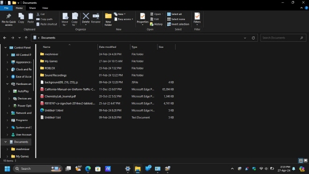This screenshot has height=174, width=309.
Task: Open the Share ribbon tab
Action: pos(32,8)
